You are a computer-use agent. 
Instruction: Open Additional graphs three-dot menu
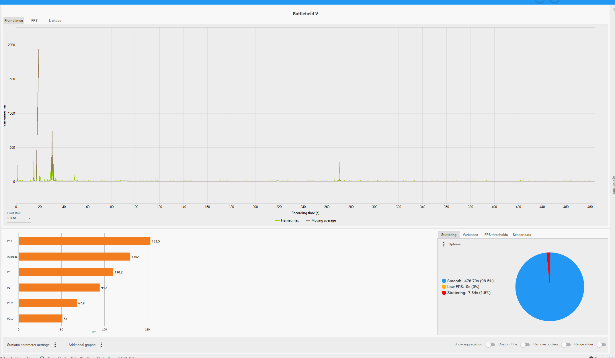[101, 345]
